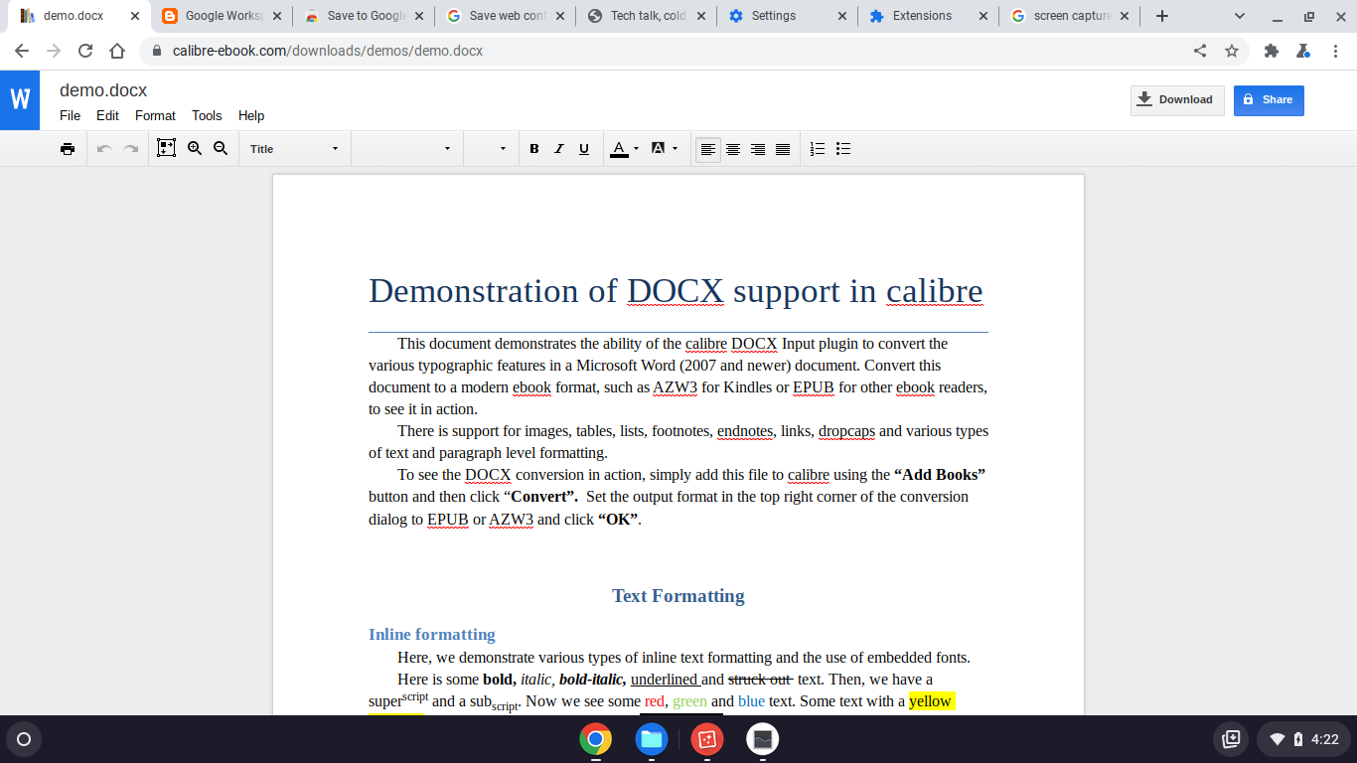The image size is (1357, 763).
Task: Apply center text alignment
Action: [733, 148]
